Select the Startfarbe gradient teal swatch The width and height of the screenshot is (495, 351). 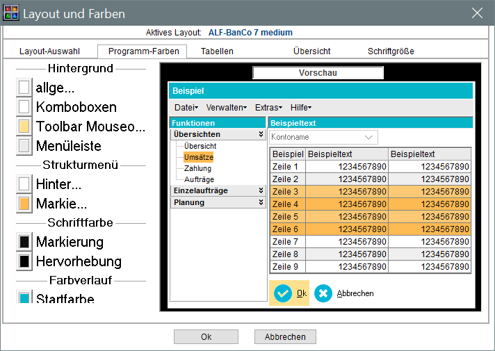[24, 298]
